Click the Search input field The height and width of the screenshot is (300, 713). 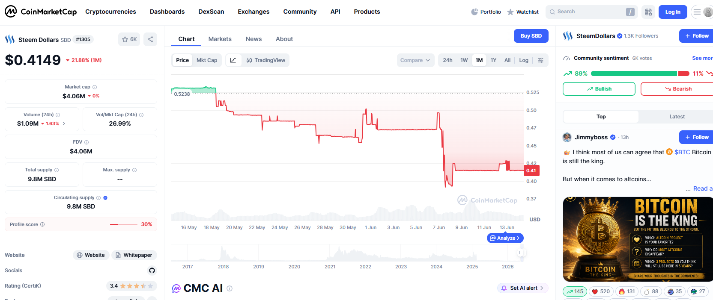(x=591, y=12)
